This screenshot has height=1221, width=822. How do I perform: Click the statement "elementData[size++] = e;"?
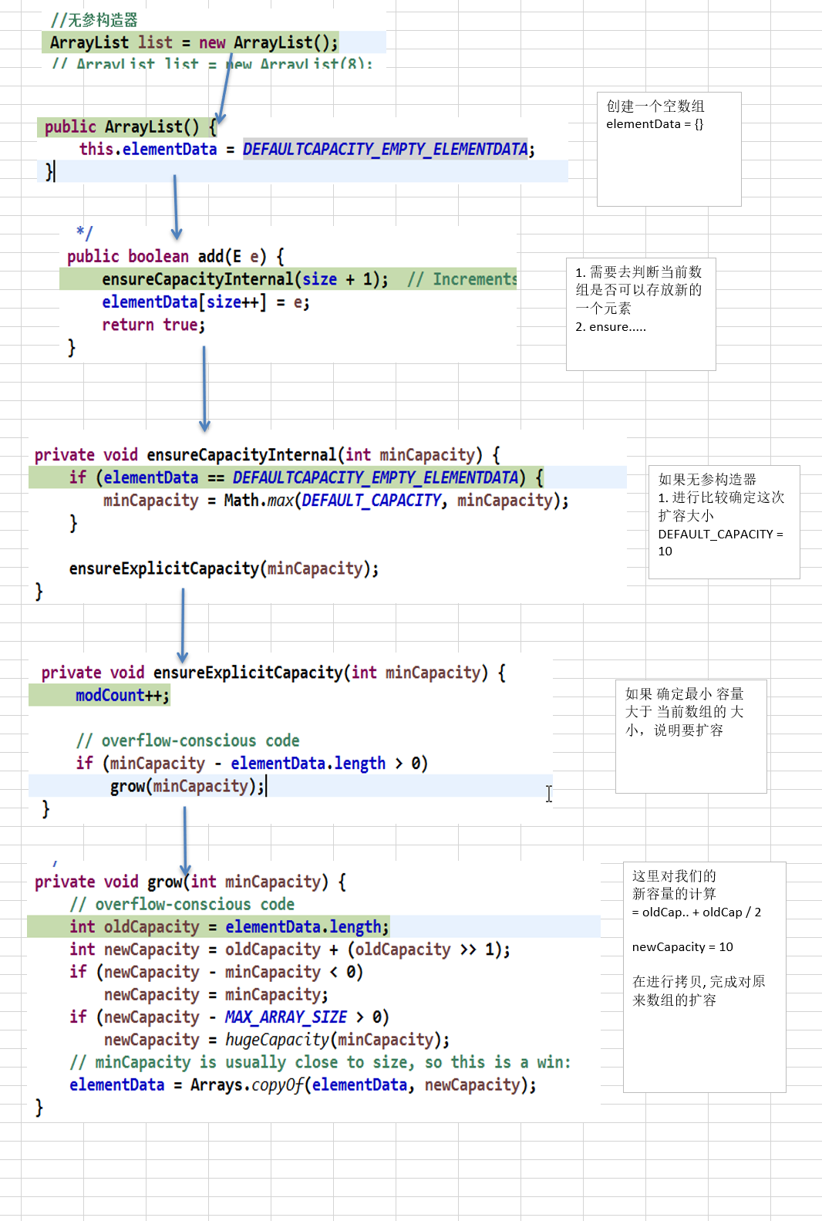click(206, 302)
